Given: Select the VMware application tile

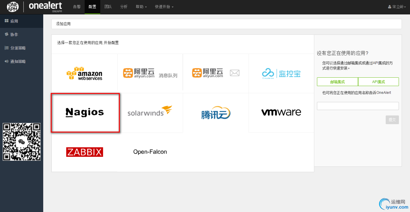Looking at the screenshot, I should click(x=281, y=112).
